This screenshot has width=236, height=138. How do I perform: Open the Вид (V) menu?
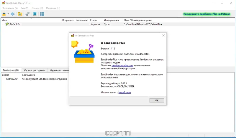tap(24, 8)
